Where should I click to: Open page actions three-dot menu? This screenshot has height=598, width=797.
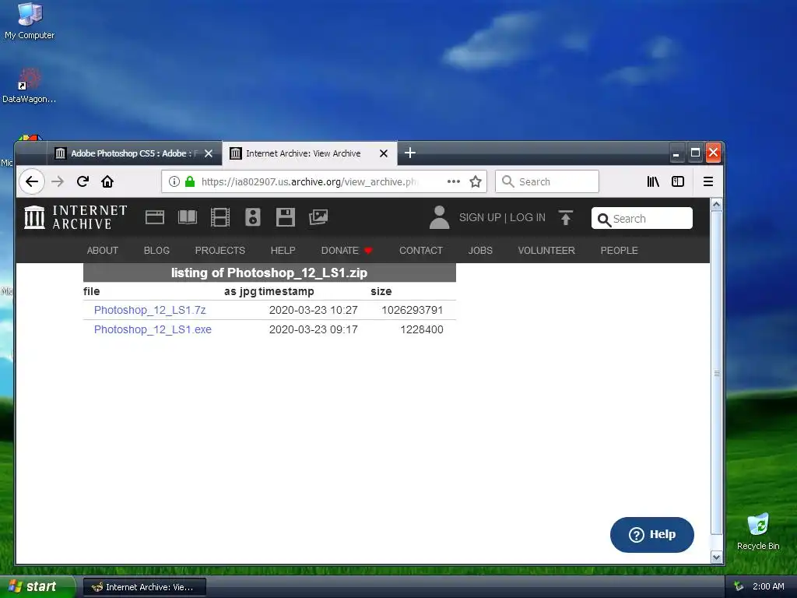pos(454,181)
